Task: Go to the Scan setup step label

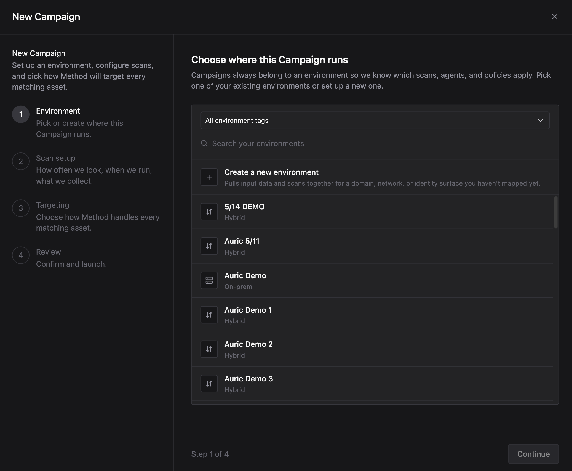Action: pyautogui.click(x=56, y=158)
